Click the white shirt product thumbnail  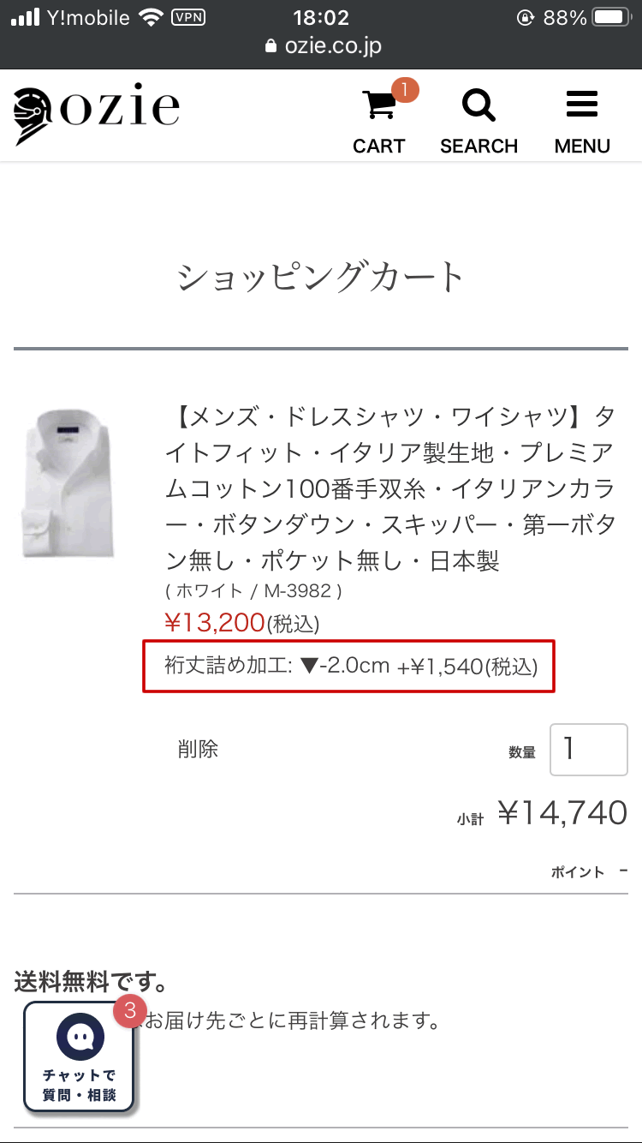tap(68, 483)
